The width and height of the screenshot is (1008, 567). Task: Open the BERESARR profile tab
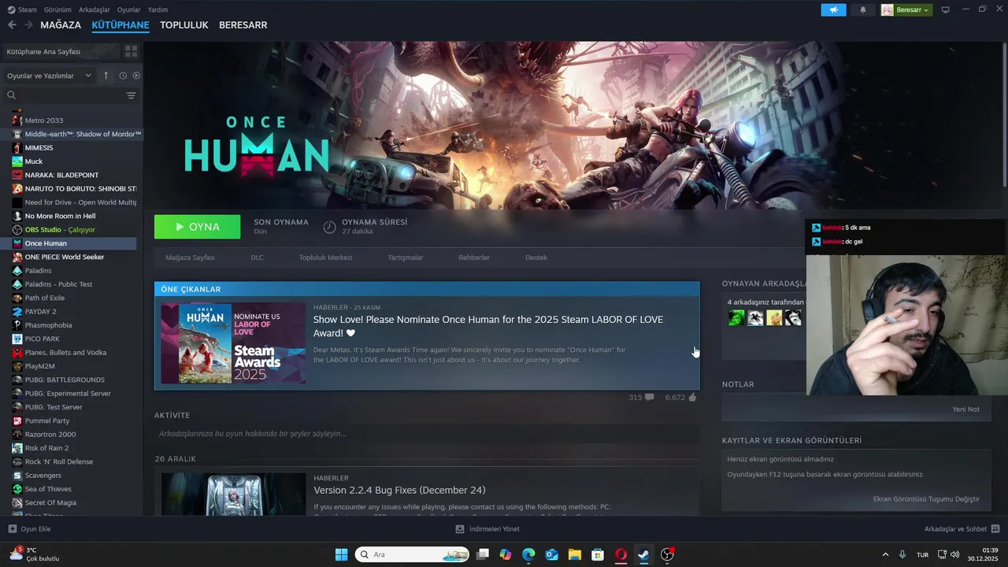243,25
